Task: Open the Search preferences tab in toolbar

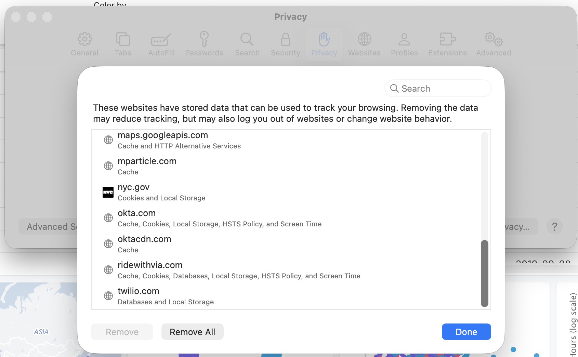Action: 247,44
